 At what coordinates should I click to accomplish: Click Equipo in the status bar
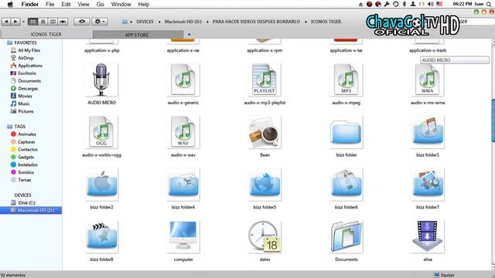click(445, 275)
